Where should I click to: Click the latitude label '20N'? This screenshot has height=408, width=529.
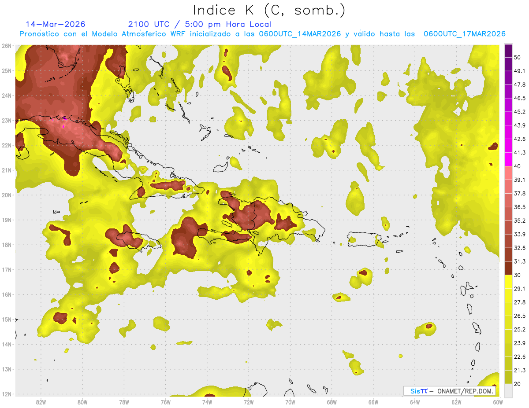click(7, 195)
